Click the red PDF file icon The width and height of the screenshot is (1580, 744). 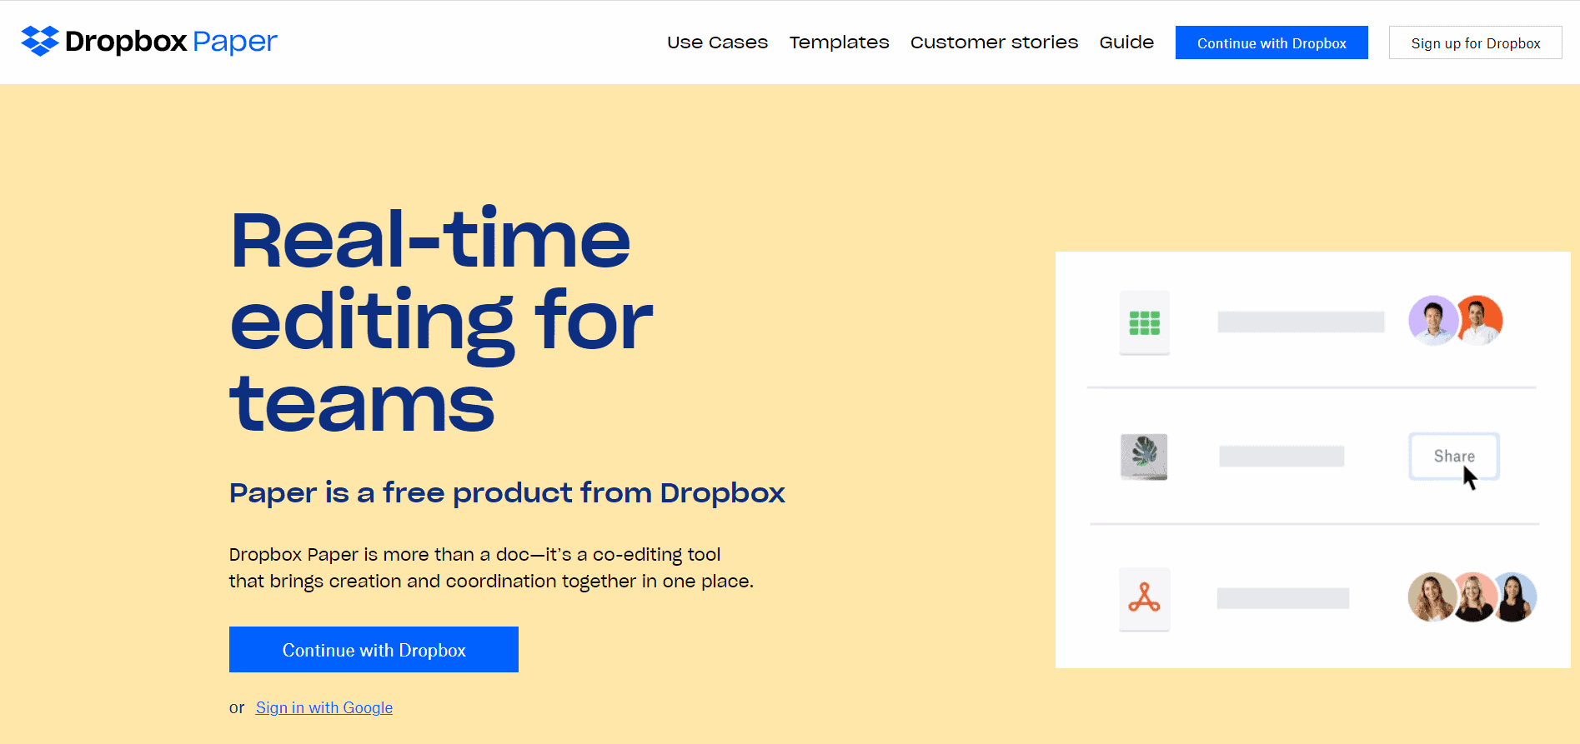tap(1144, 598)
